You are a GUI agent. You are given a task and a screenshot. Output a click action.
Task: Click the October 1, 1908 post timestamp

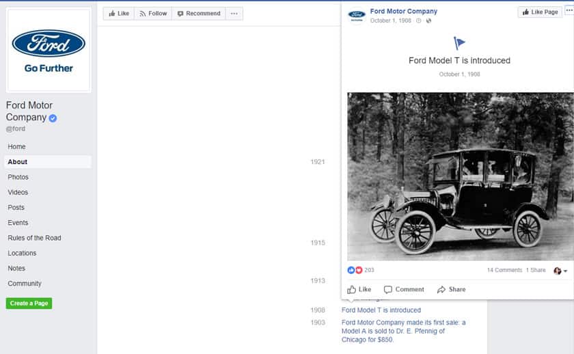391,21
